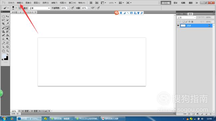216x121 pixels.
Task: Show more workspaces via double chevron
Action: (x=197, y=3)
